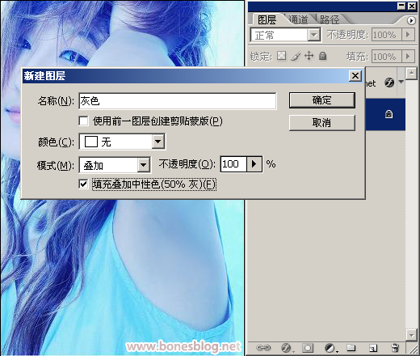Enable 使用前一图层创建剪贴蒙版 checkbox
Image resolution: width=420 pixels, height=356 pixels.
83,121
